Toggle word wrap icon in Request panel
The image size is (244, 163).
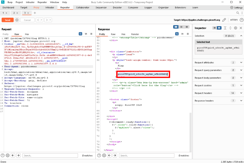80,34
